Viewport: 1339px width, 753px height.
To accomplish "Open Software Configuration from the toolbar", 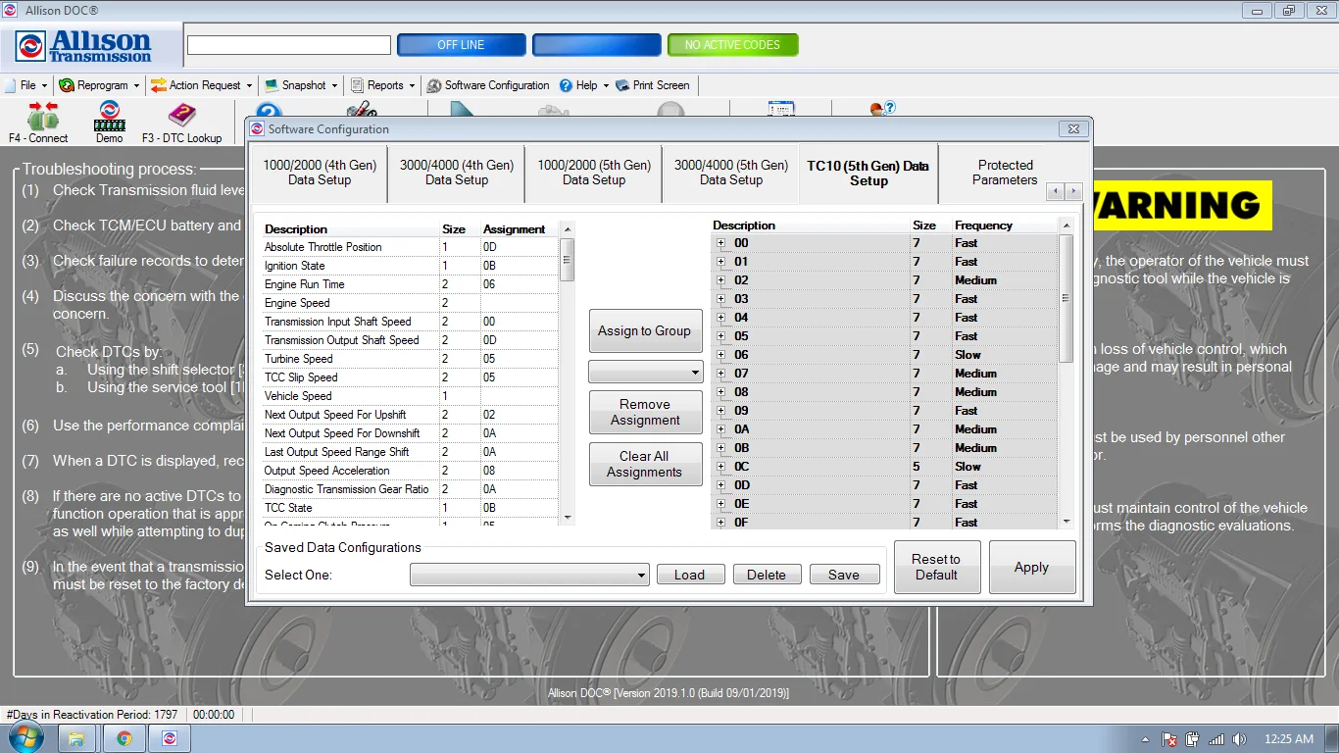I will click(x=487, y=85).
